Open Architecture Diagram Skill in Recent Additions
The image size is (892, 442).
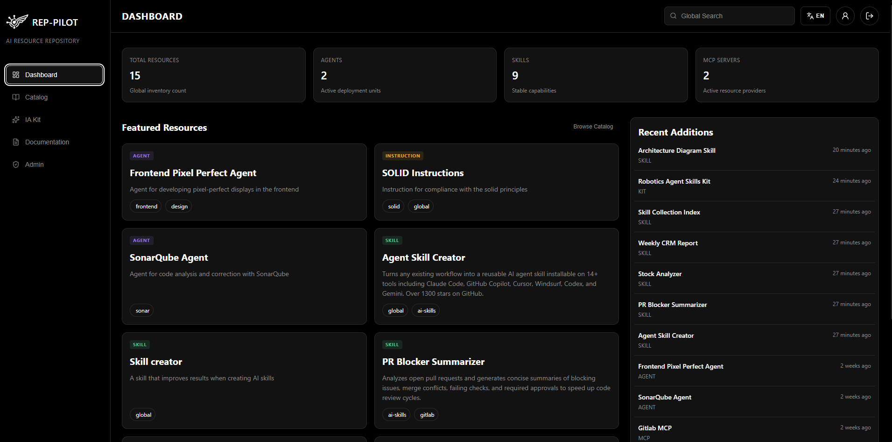pyautogui.click(x=754, y=155)
